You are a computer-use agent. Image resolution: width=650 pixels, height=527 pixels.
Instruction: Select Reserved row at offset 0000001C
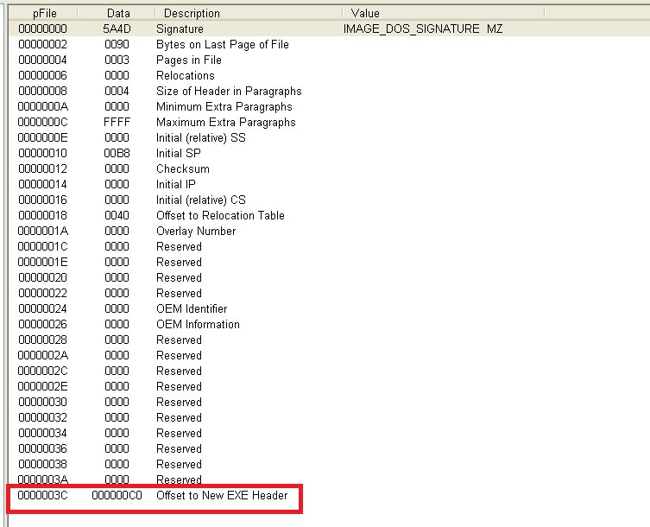179,246
